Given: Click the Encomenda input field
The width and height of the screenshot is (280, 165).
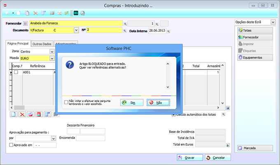Looking at the screenshot, I should [91, 138].
